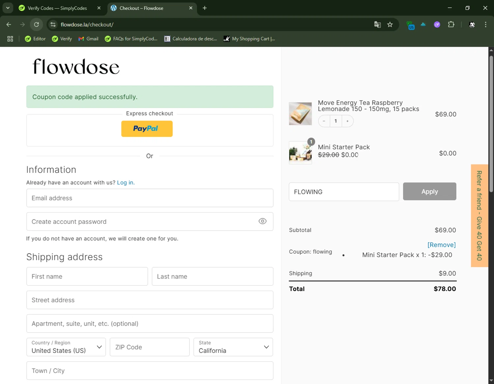Focus the Create account password field

150,222
